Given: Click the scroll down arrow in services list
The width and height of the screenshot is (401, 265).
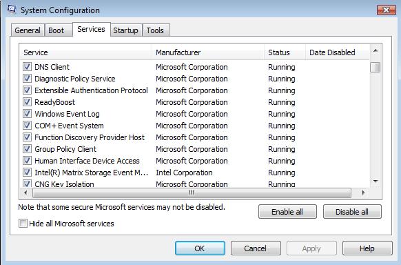Looking at the screenshot, I should 376,181.
